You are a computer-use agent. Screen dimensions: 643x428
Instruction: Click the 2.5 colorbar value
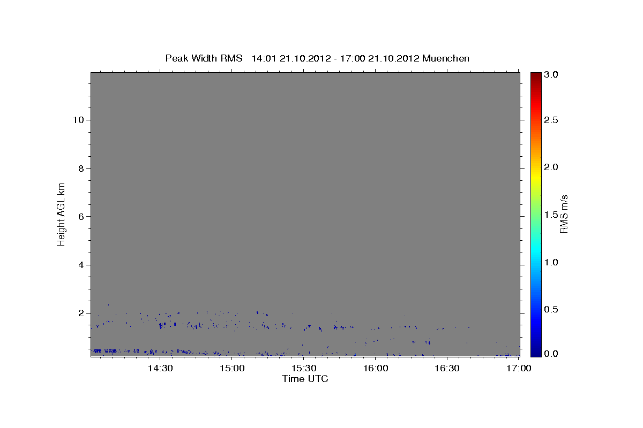(551, 120)
